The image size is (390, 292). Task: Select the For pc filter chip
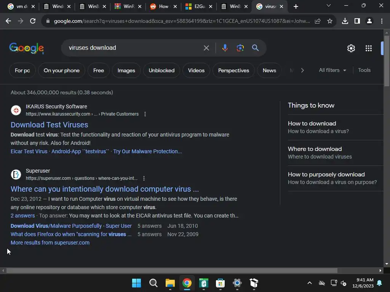coord(22,70)
